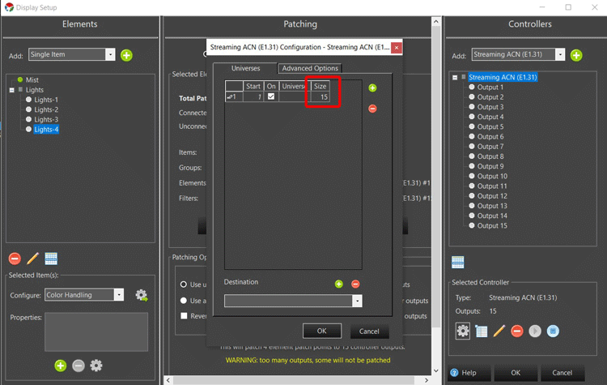Remove destination with red minus icon
Viewport: 607px width, 385px height.
355,284
